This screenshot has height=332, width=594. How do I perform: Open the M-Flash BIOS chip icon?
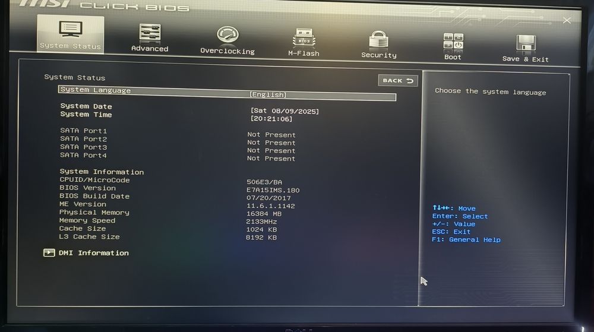[x=304, y=37]
